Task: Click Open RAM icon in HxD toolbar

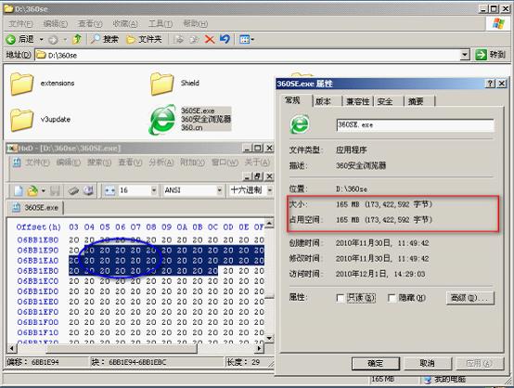Action: tap(73, 190)
